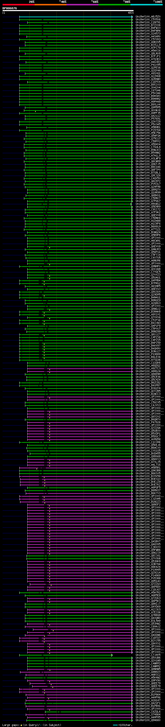165x727 pixels.
Task: Select the orange ~40% identity color segment
Action: point(51,5)
